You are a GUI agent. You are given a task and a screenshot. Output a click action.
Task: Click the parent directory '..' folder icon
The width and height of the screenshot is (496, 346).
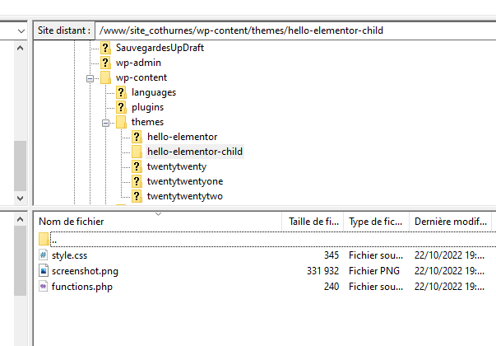44,239
